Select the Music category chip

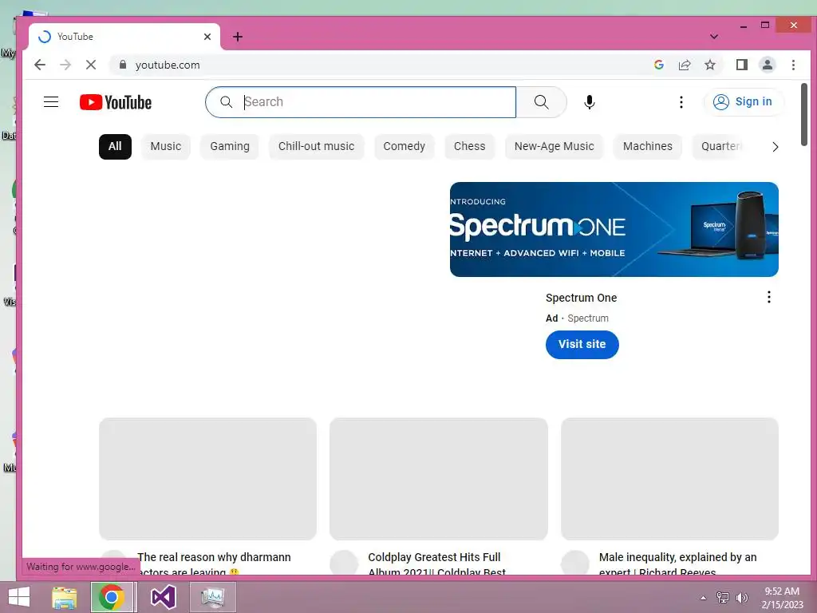pos(166,147)
